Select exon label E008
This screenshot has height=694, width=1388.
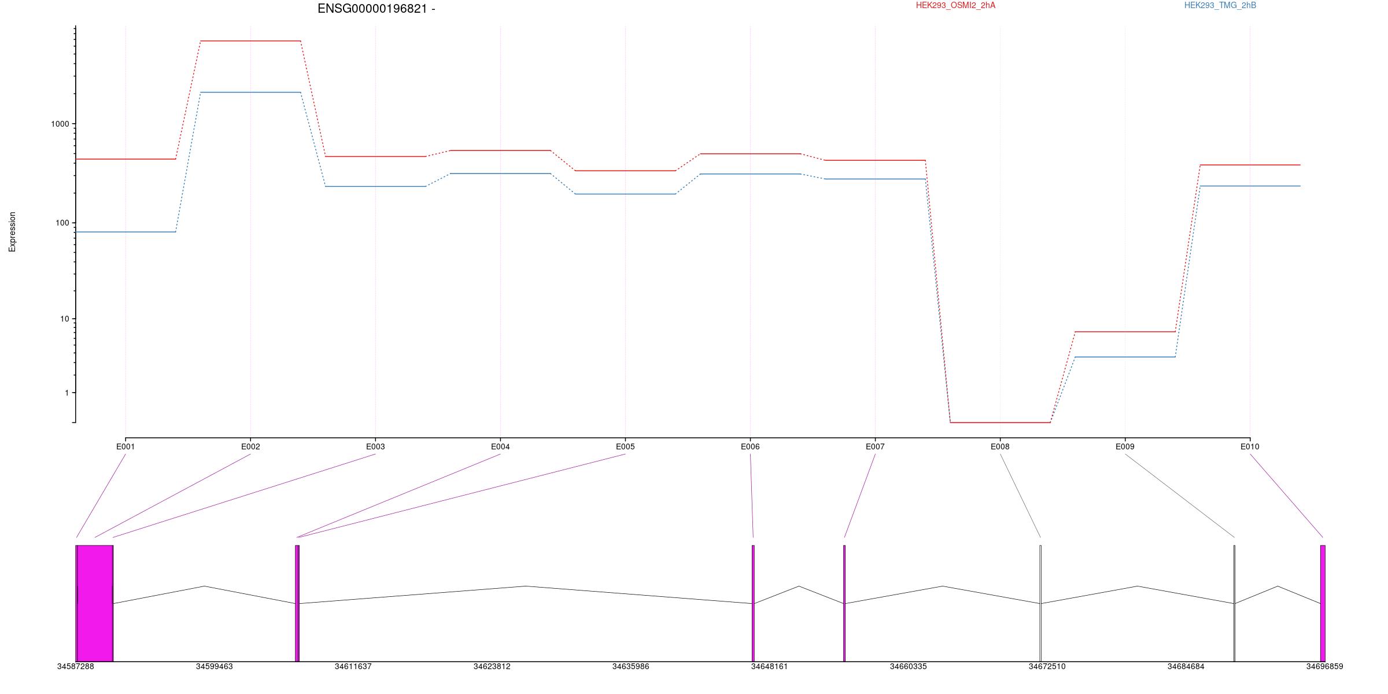point(1000,446)
